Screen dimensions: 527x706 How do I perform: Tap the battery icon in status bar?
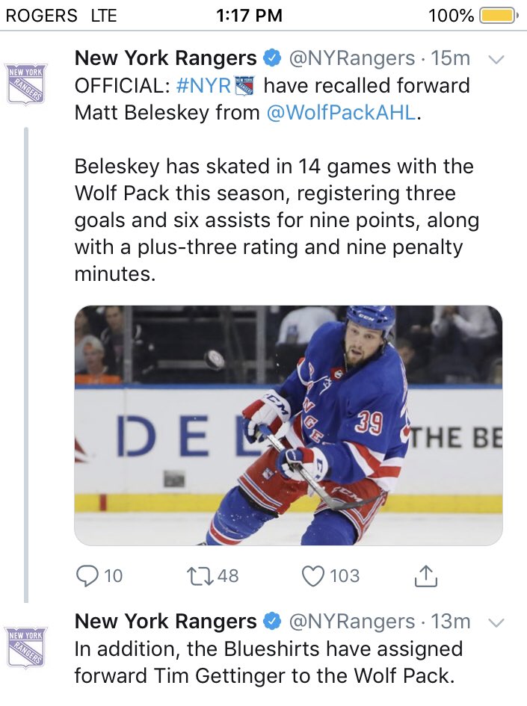(498, 15)
